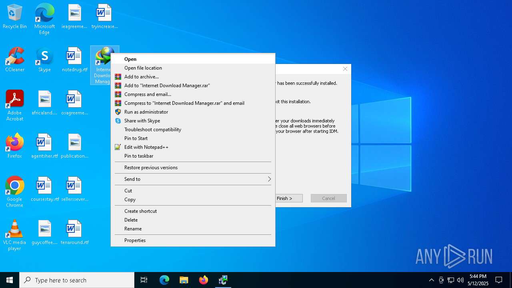Choose Add to archive...

click(x=193, y=77)
